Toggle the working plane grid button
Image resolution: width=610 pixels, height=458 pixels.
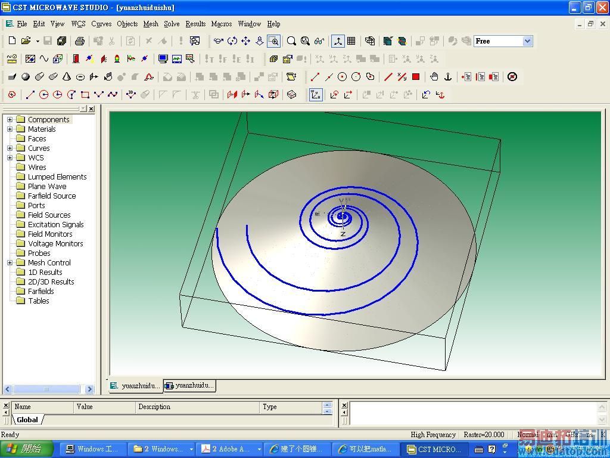[x=351, y=41]
